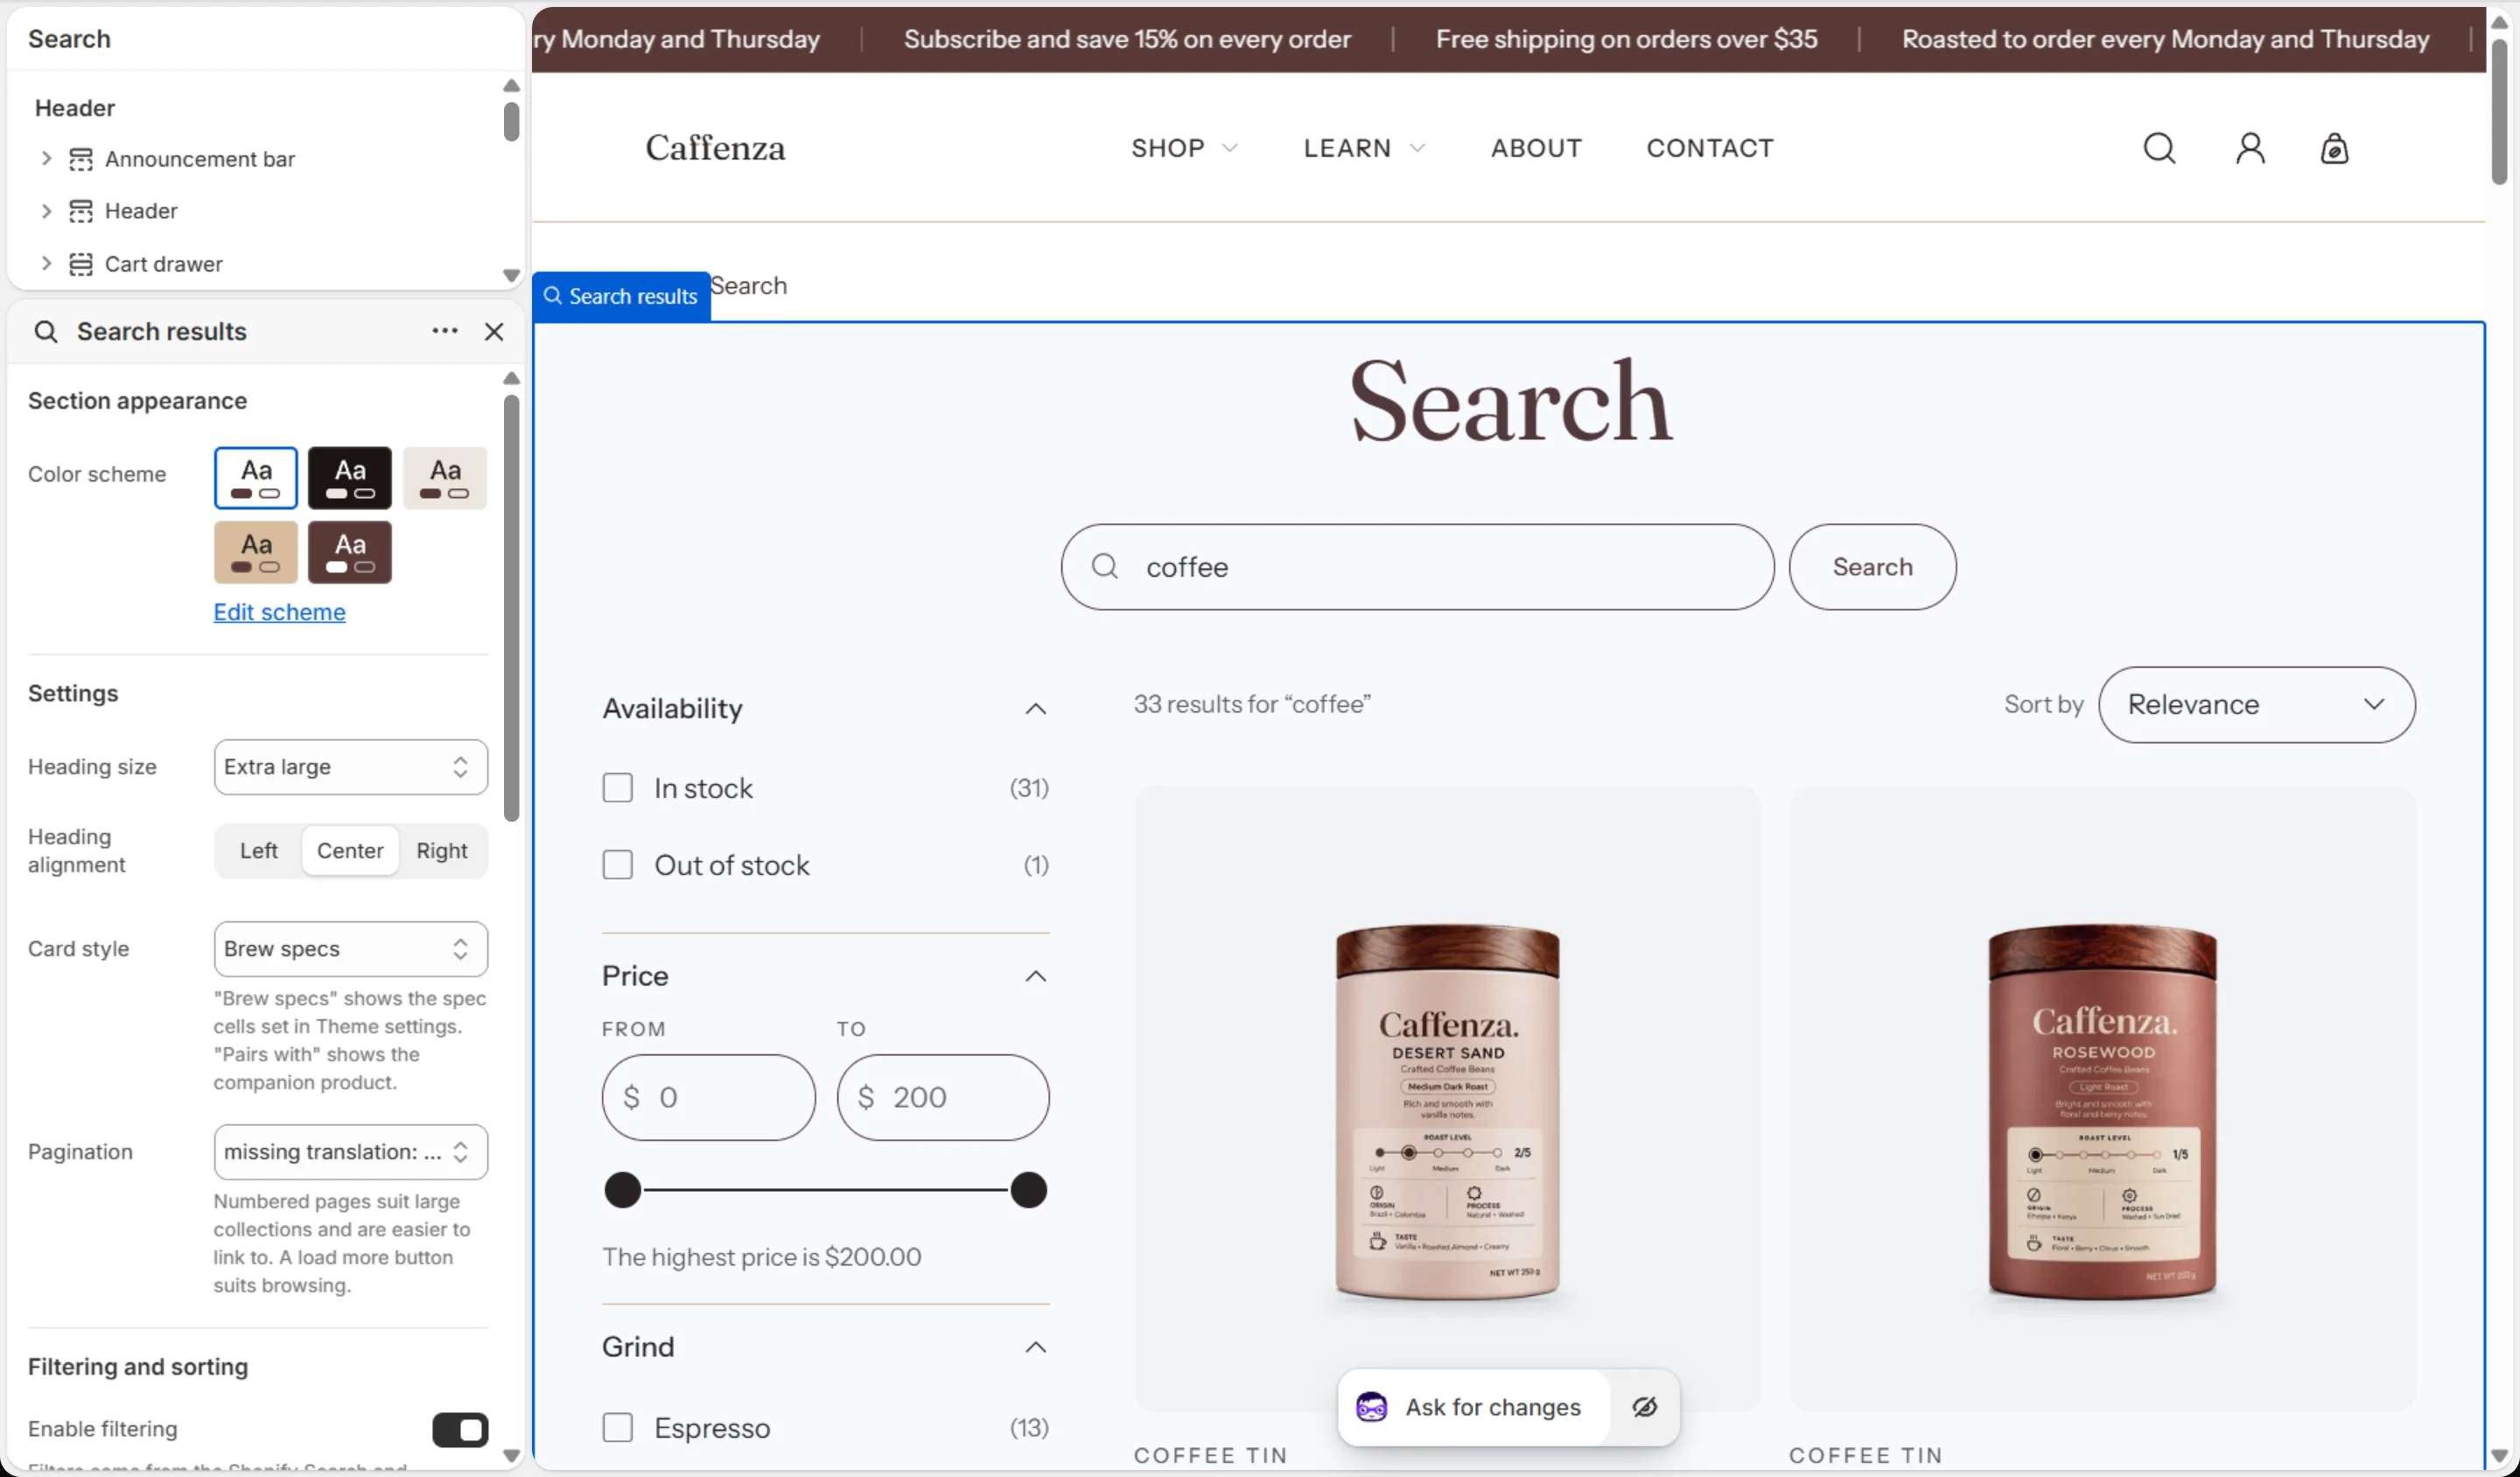Viewport: 2520px width, 1477px height.
Task: Click the storefront search magnifier icon
Action: click(x=2159, y=148)
